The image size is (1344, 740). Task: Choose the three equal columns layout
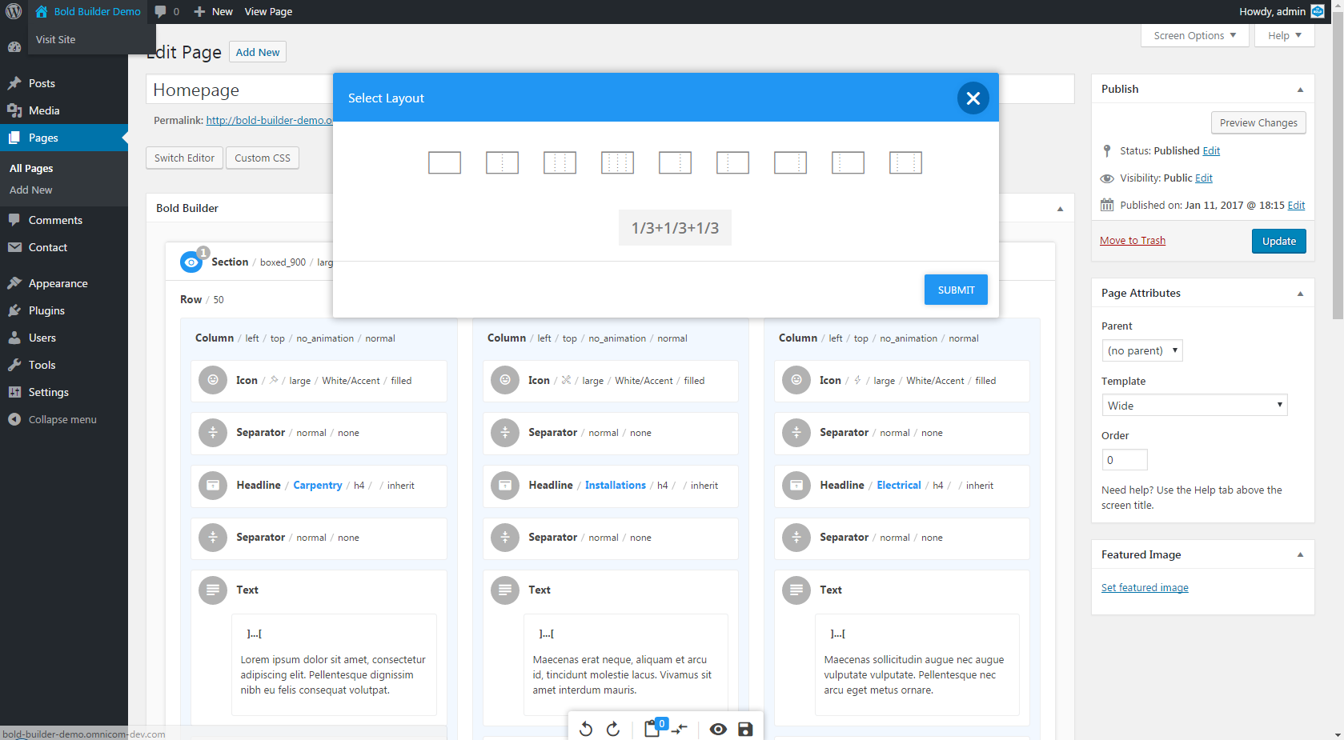pyautogui.click(x=560, y=162)
